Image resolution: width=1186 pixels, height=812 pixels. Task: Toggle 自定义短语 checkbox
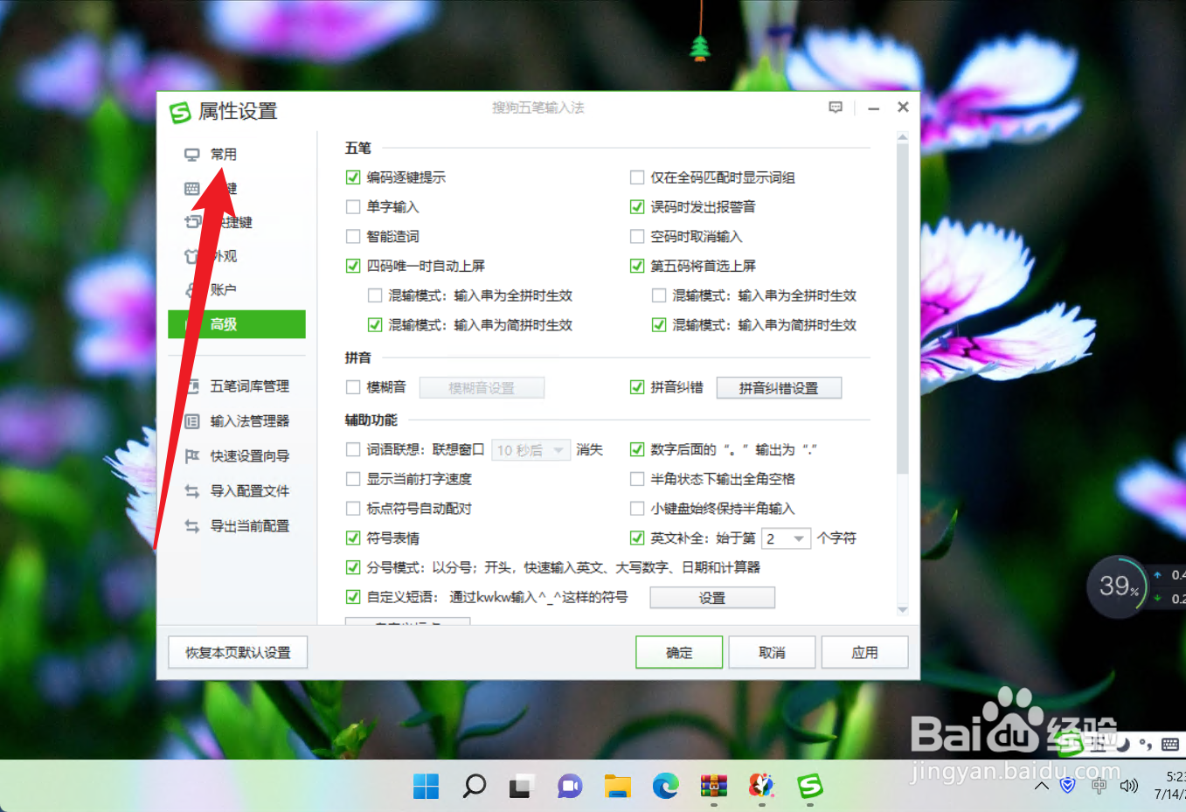point(353,597)
